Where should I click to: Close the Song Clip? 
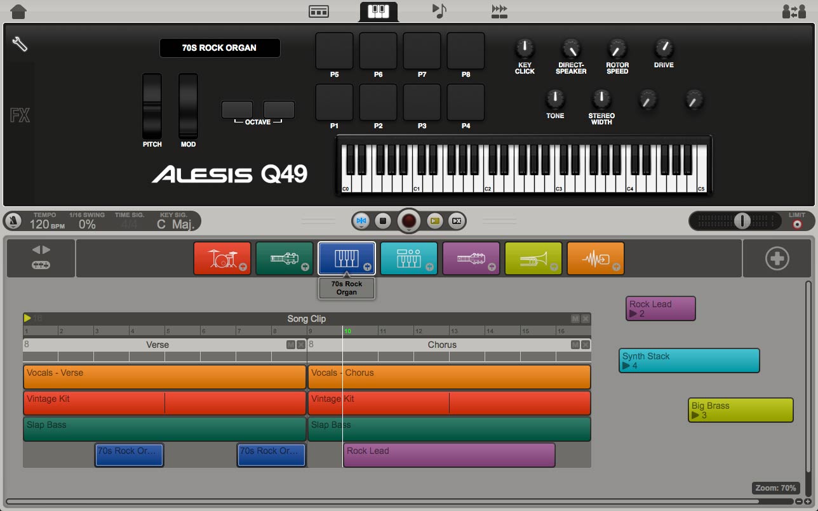coord(586,319)
